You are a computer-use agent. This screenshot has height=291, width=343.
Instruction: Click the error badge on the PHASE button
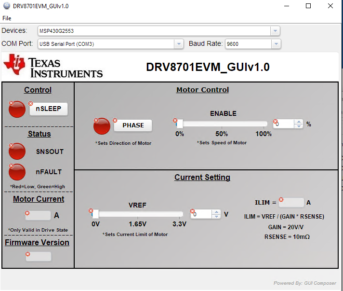coord(115,120)
